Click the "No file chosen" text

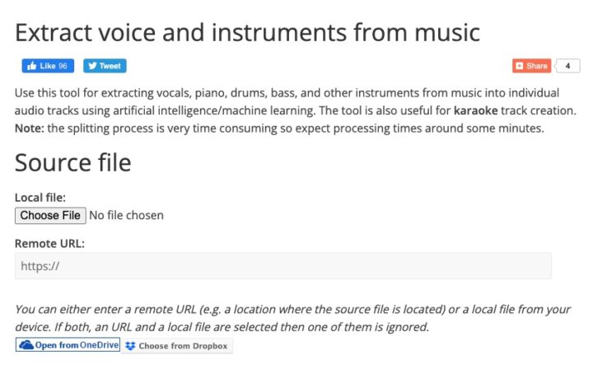tap(126, 215)
